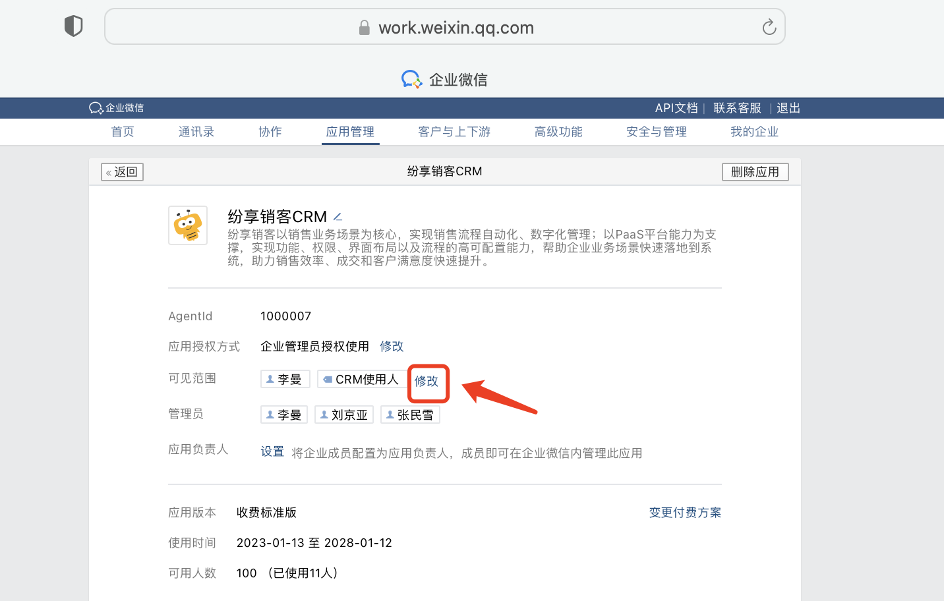Open the API文档 link
The width and height of the screenshot is (944, 601).
click(676, 108)
